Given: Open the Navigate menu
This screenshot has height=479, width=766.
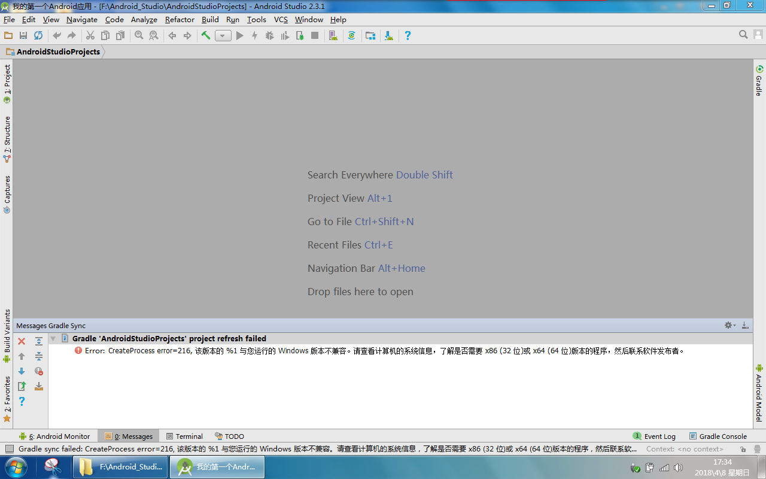Looking at the screenshot, I should coord(82,19).
